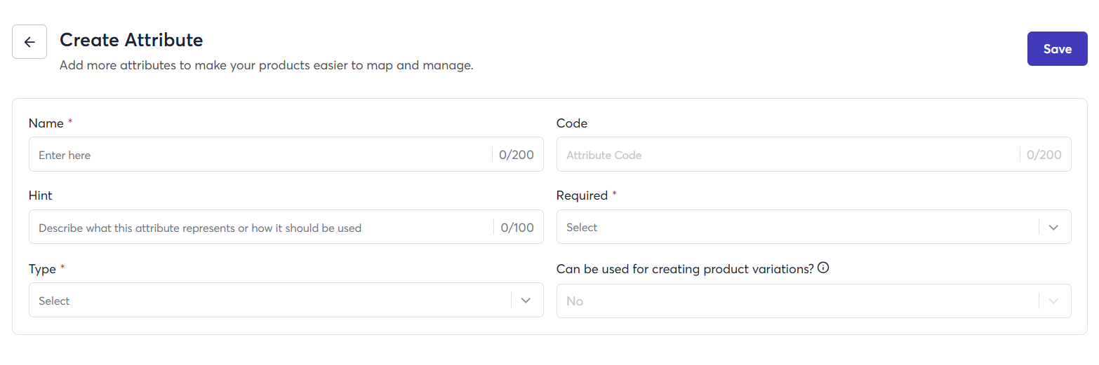Open the Required dropdown showing Select
This screenshot has height=365, width=1099.
[797, 227]
